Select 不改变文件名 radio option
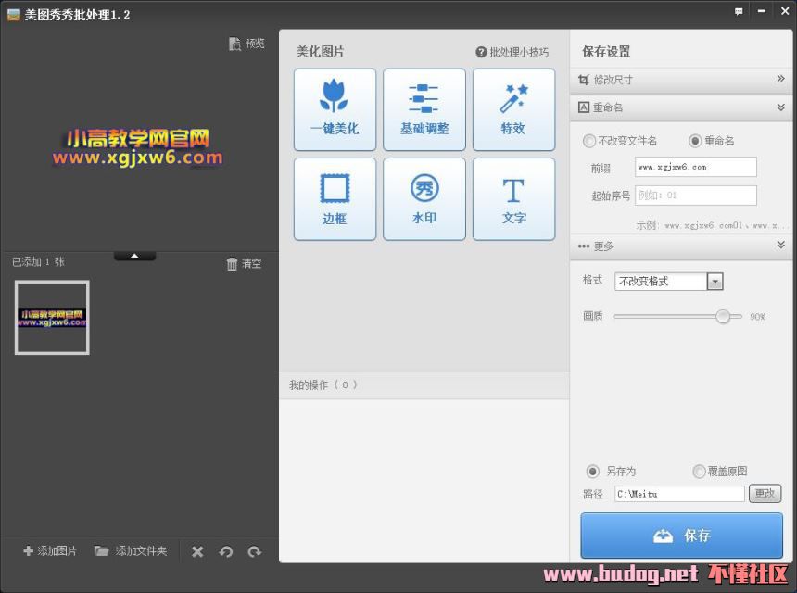This screenshot has width=797, height=593. [x=589, y=141]
